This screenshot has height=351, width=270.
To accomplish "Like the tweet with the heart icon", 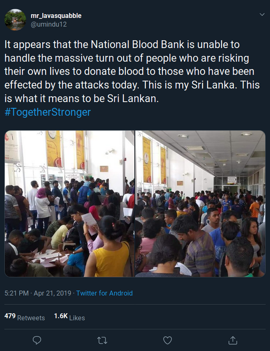I will 167,340.
